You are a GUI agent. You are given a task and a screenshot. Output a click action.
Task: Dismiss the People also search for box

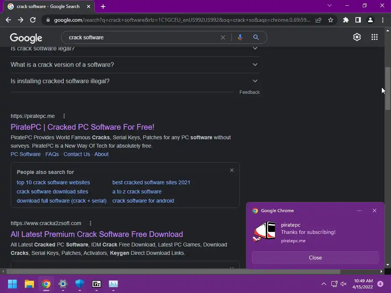(x=232, y=170)
